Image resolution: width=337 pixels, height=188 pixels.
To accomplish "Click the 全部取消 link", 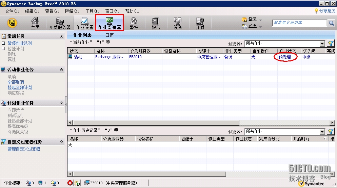I will (x=16, y=82).
